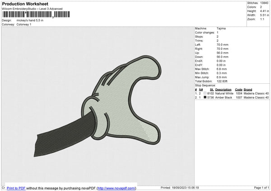The image size is (271, 191).
Task: Select the 'Stops:' label
Action: pyautogui.click(x=199, y=36)
